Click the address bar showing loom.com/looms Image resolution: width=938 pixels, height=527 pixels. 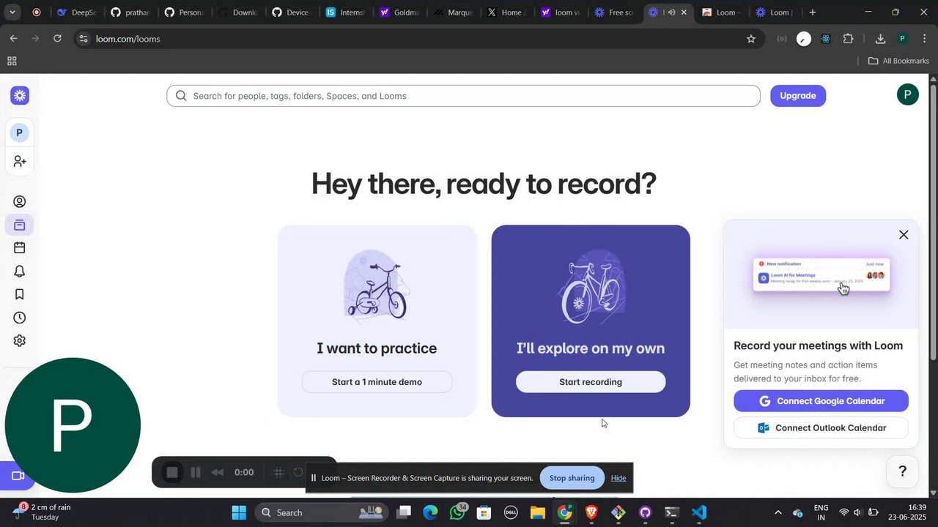[418, 39]
